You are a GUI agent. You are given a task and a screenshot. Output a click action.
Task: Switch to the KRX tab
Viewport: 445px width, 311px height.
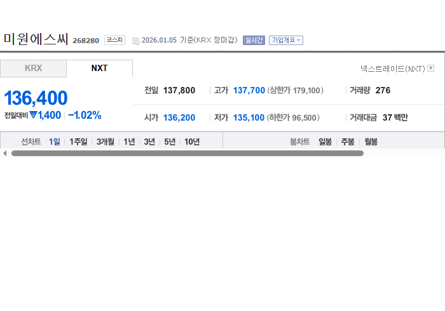coord(33,69)
